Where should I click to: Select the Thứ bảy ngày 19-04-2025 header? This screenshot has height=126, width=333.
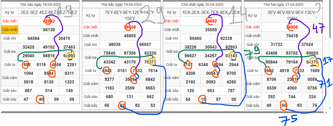(x=121, y=5)
